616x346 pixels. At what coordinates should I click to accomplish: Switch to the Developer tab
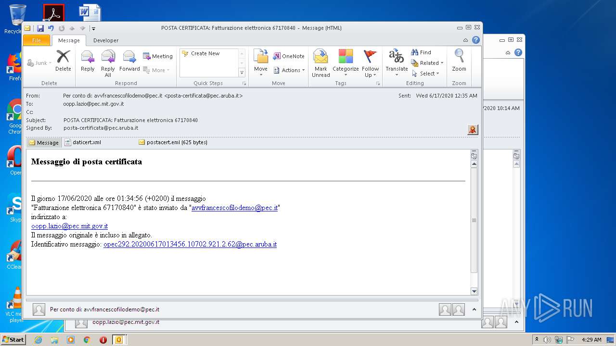[106, 40]
